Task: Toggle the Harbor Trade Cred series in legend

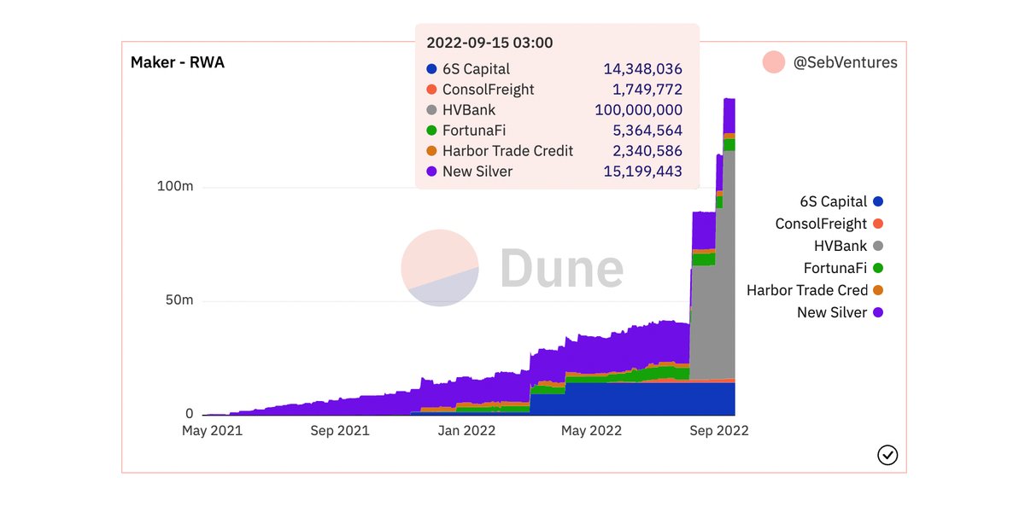Action: [x=815, y=290]
